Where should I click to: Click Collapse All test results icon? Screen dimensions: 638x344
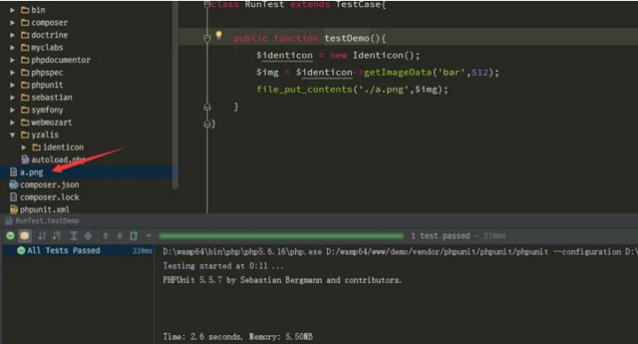(88, 236)
